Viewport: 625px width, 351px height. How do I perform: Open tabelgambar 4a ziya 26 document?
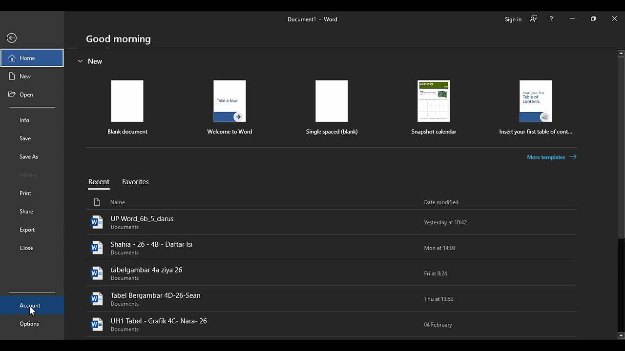pyautogui.click(x=332, y=273)
